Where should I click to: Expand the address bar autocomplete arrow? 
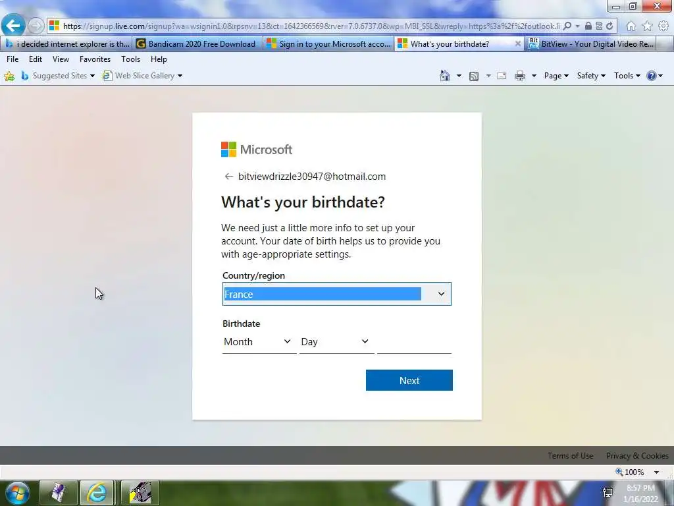tap(577, 26)
